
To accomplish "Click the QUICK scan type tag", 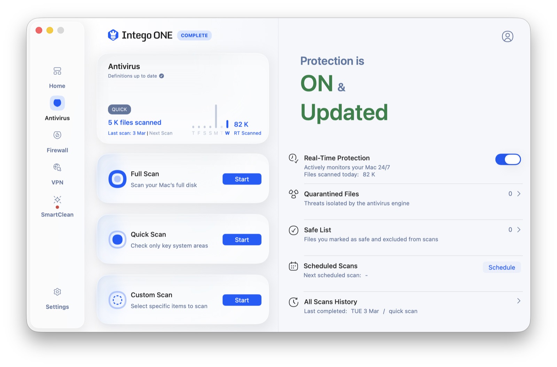I will tap(119, 109).
